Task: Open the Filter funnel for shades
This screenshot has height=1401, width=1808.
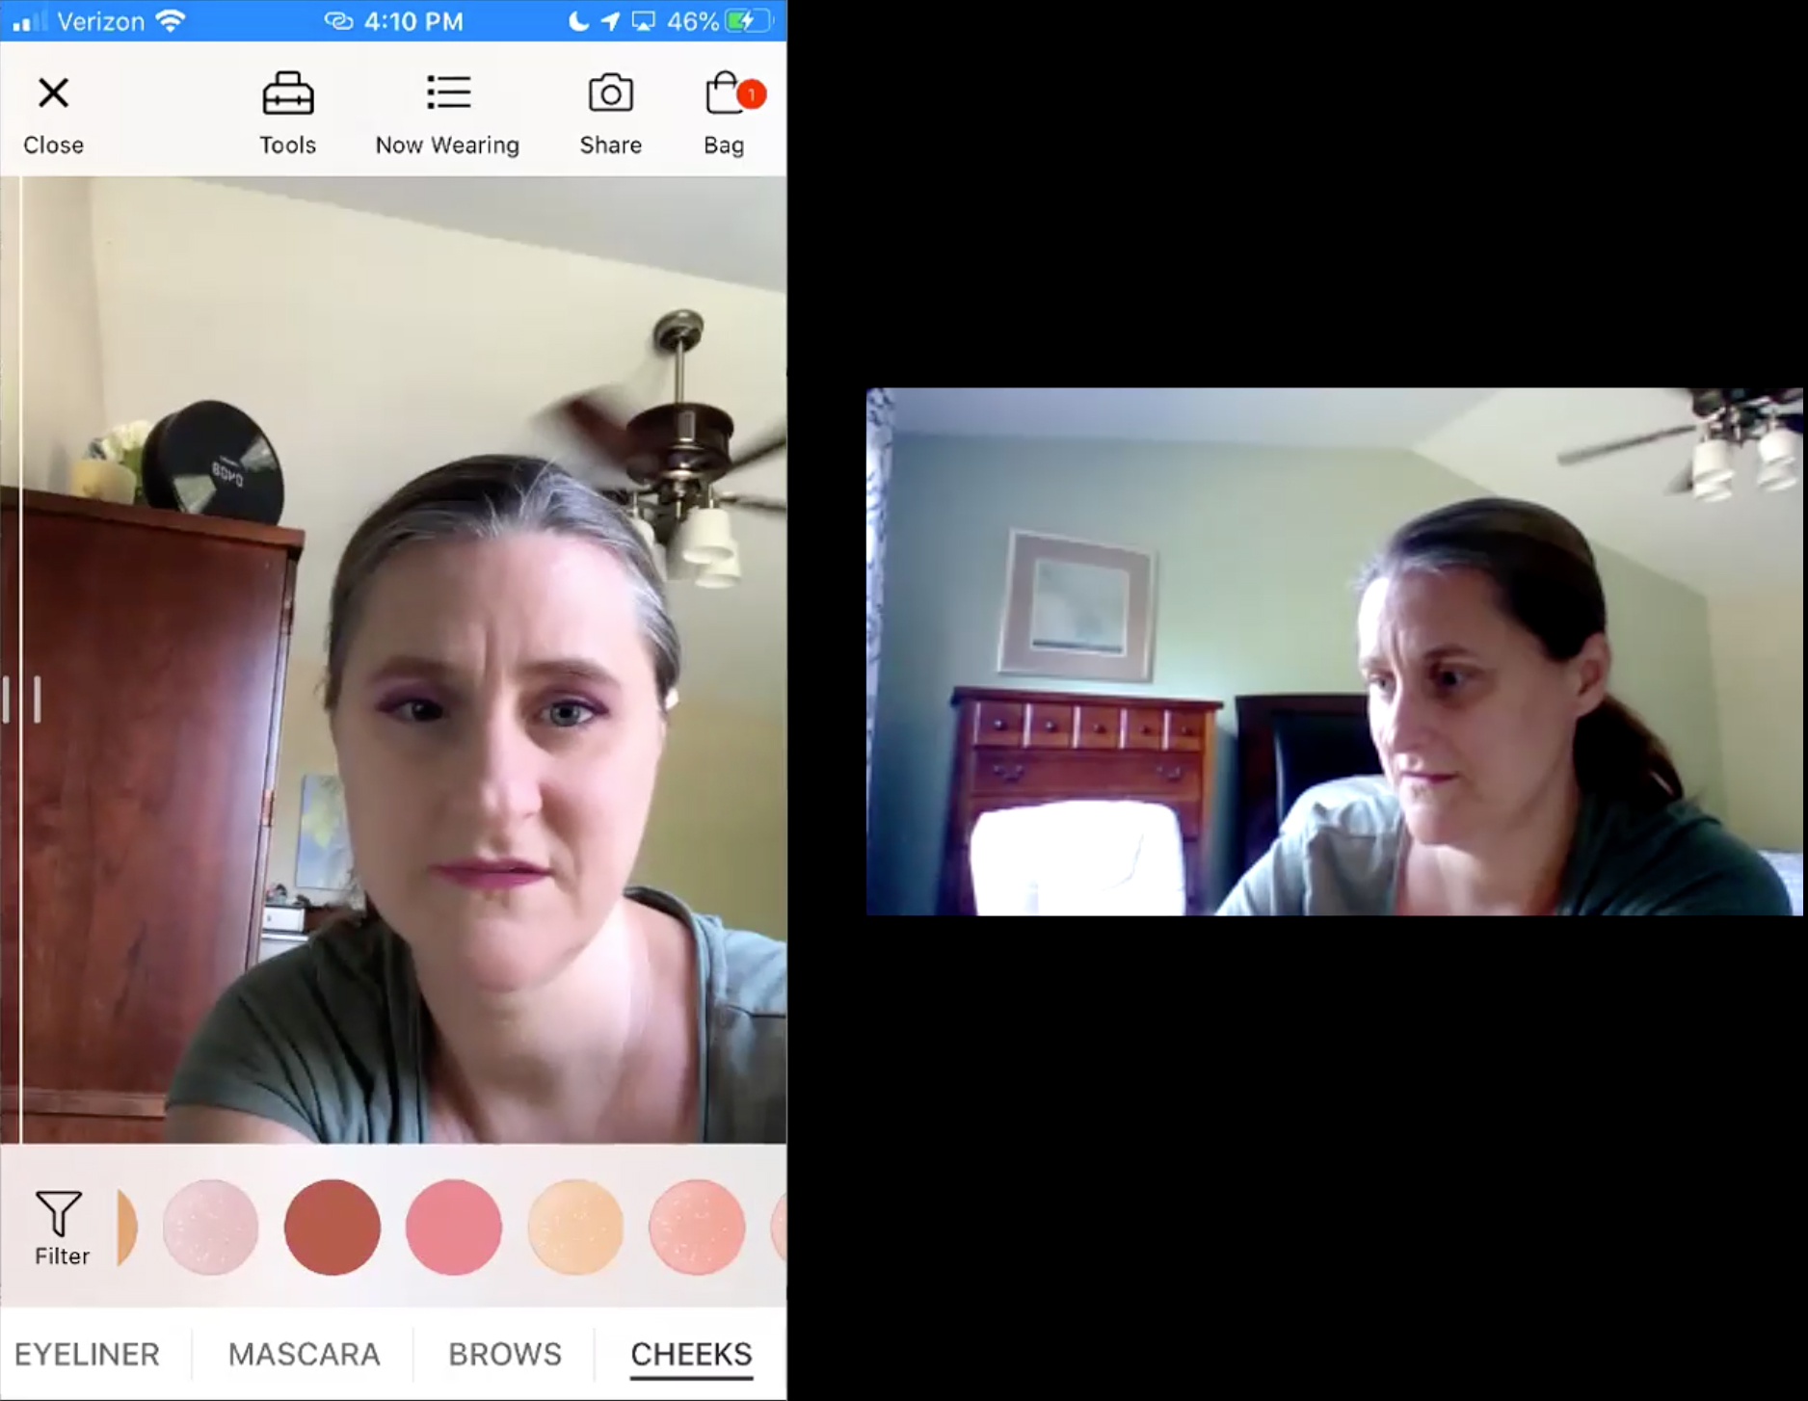Action: coord(61,1226)
